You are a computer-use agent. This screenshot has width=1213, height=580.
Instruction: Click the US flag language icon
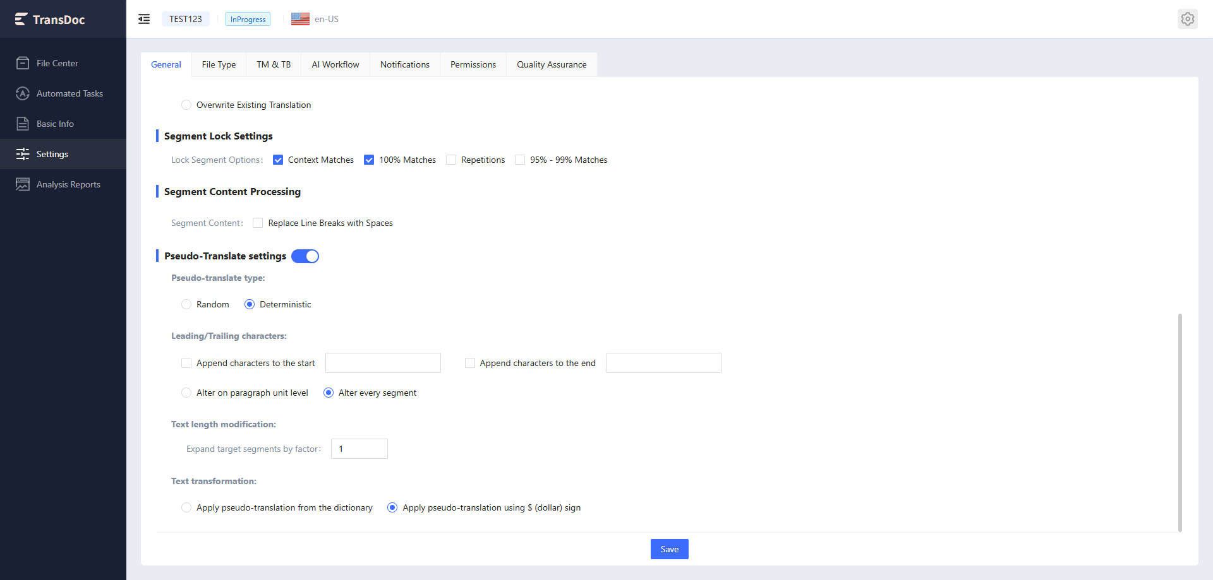click(x=300, y=19)
